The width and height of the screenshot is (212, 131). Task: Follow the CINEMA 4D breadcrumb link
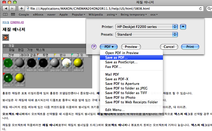pyautogui.click(x=17, y=22)
